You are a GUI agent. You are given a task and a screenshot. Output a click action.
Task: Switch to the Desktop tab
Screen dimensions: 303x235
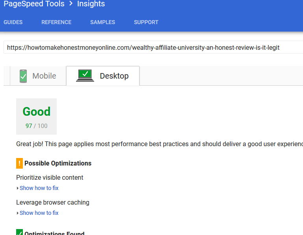coord(103,76)
